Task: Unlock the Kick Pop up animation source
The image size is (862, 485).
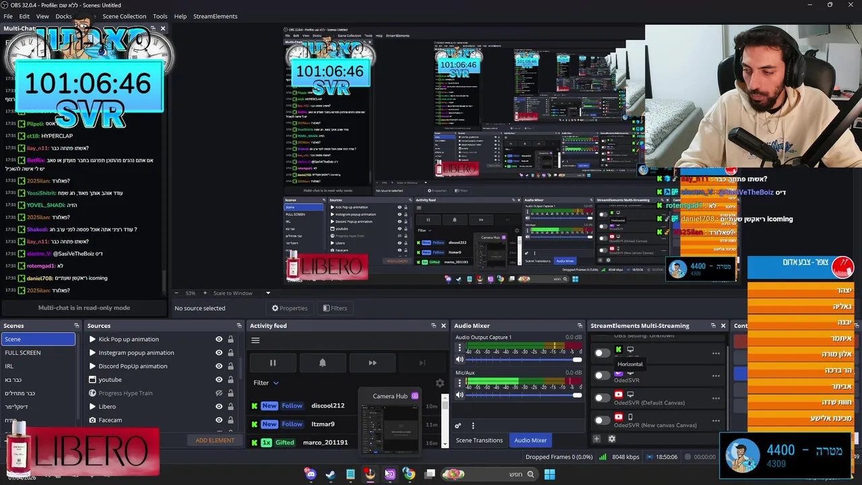Action: 230,339
